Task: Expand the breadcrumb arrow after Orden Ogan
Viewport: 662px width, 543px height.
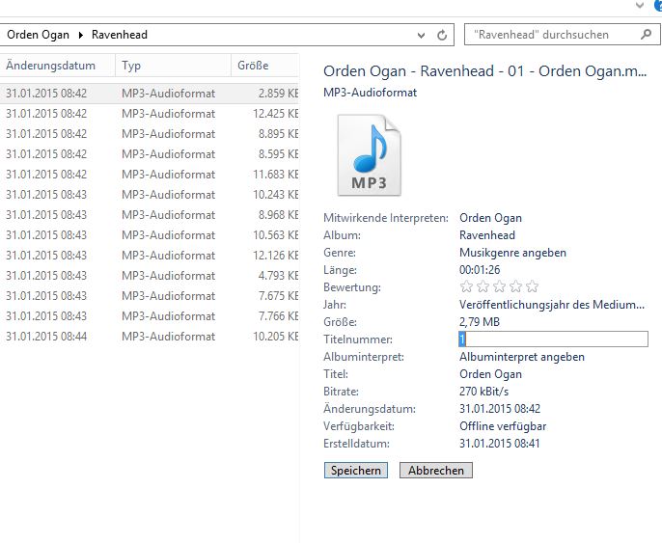Action: (x=81, y=35)
